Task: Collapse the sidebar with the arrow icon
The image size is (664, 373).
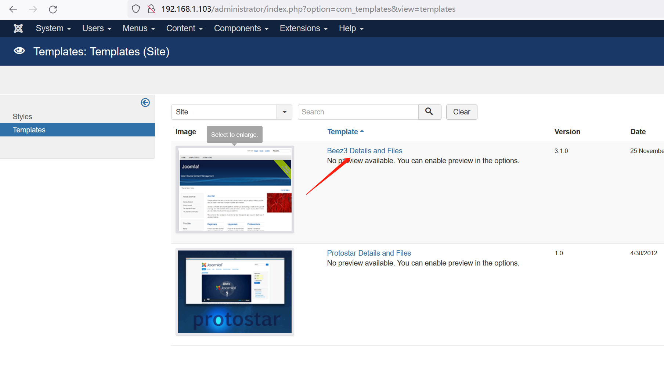Action: [145, 103]
